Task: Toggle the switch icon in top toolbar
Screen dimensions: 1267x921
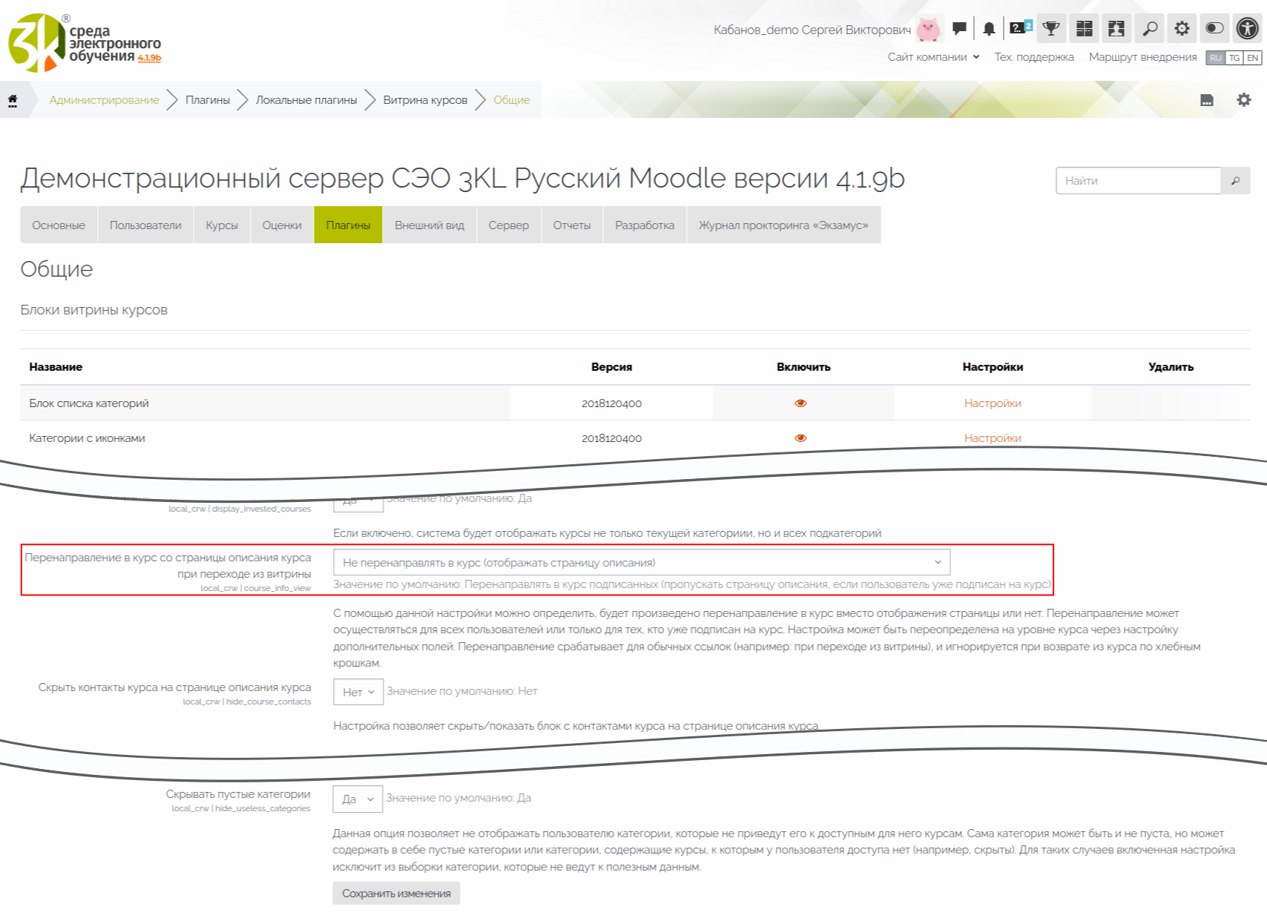Action: [1214, 28]
